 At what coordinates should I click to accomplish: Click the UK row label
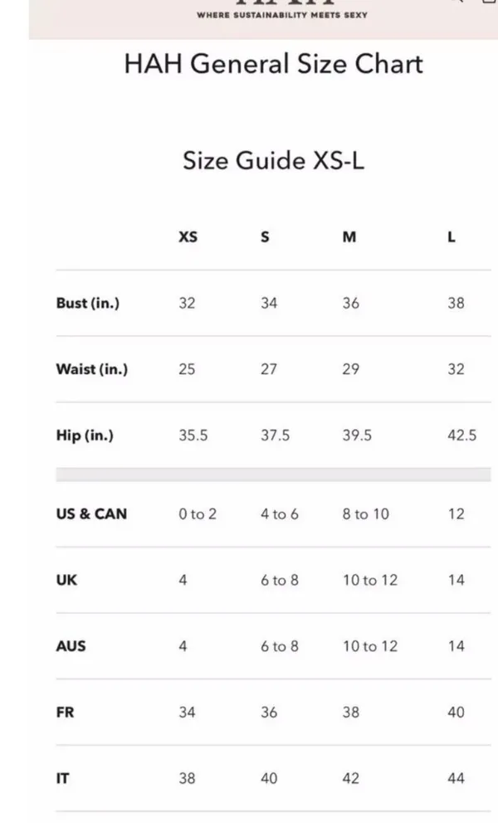pos(66,580)
